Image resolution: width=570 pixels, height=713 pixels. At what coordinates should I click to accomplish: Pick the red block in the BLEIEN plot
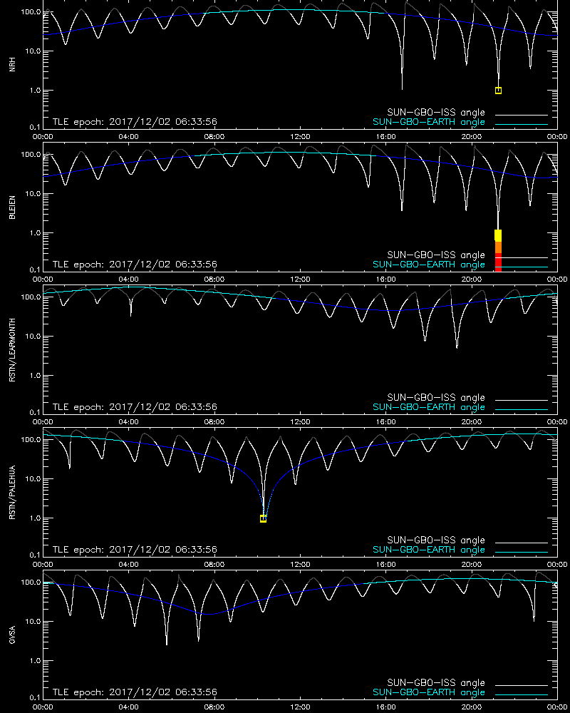(x=498, y=262)
